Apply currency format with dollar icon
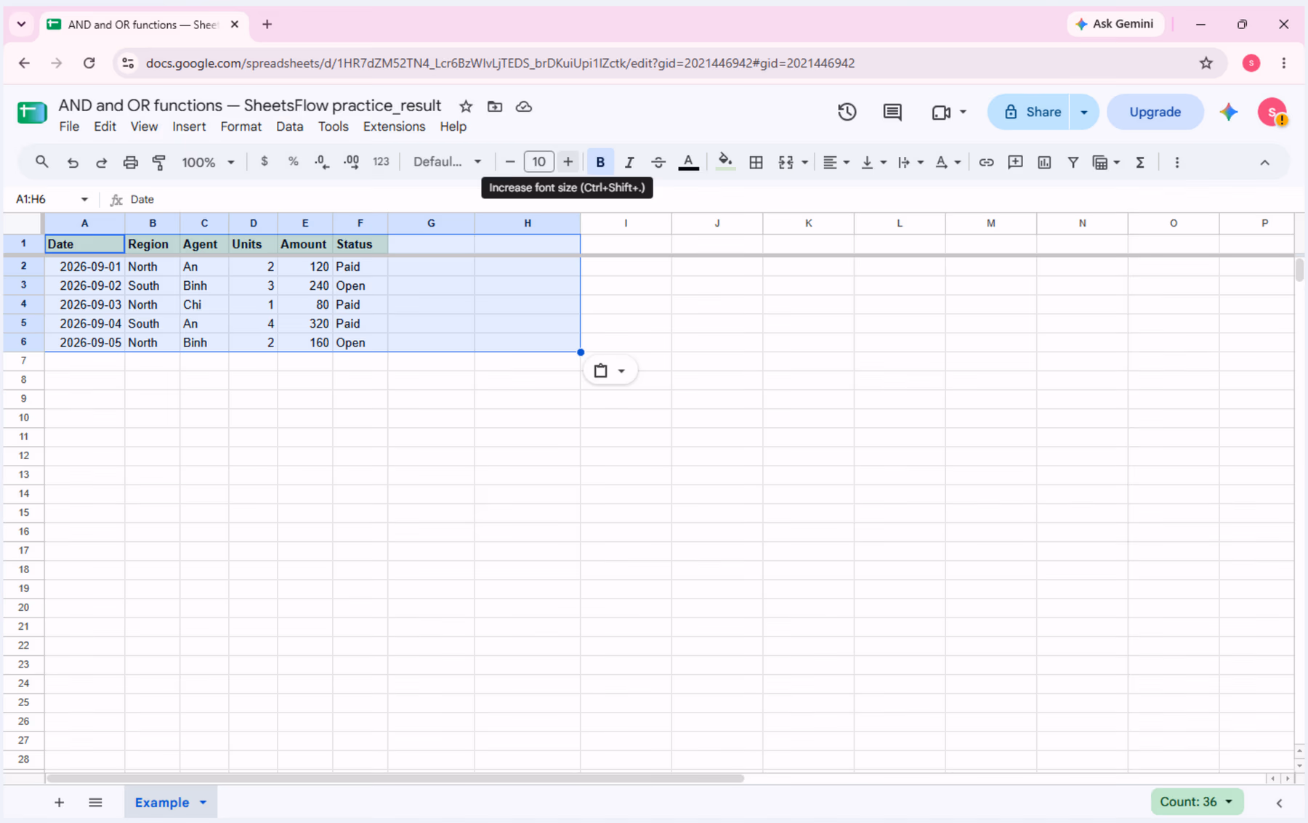 click(265, 162)
